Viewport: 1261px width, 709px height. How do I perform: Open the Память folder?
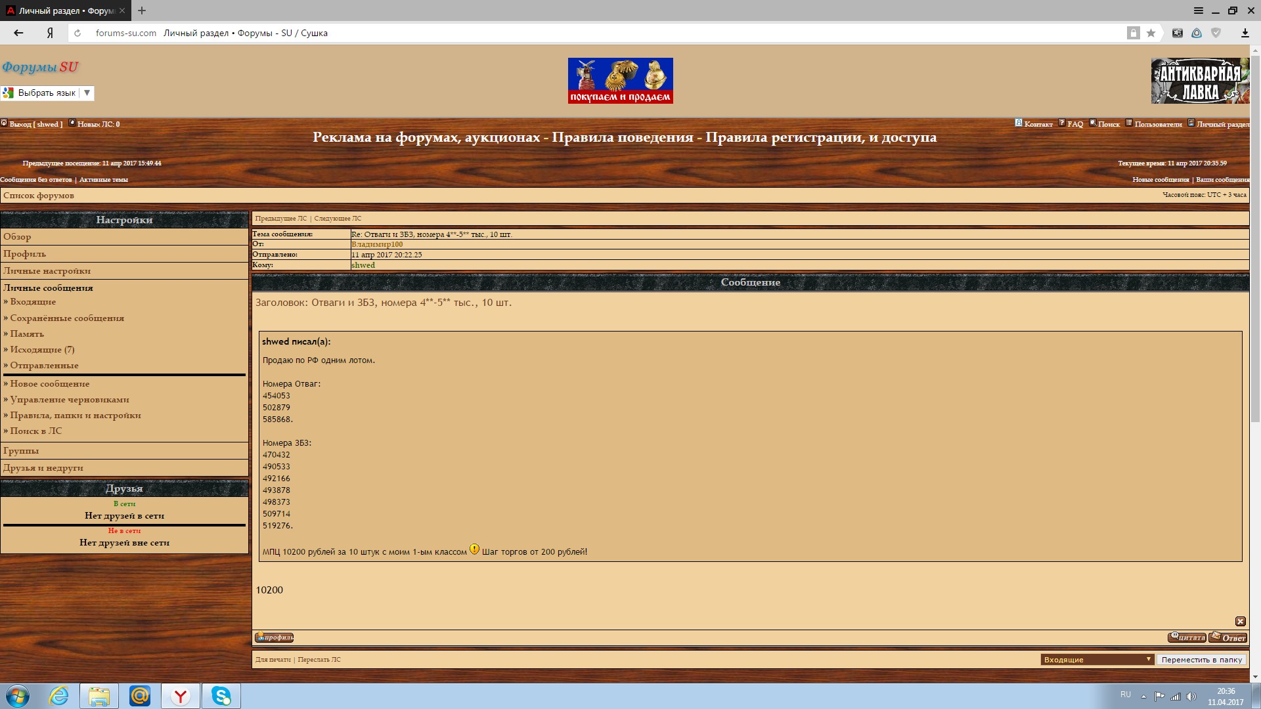tap(27, 334)
